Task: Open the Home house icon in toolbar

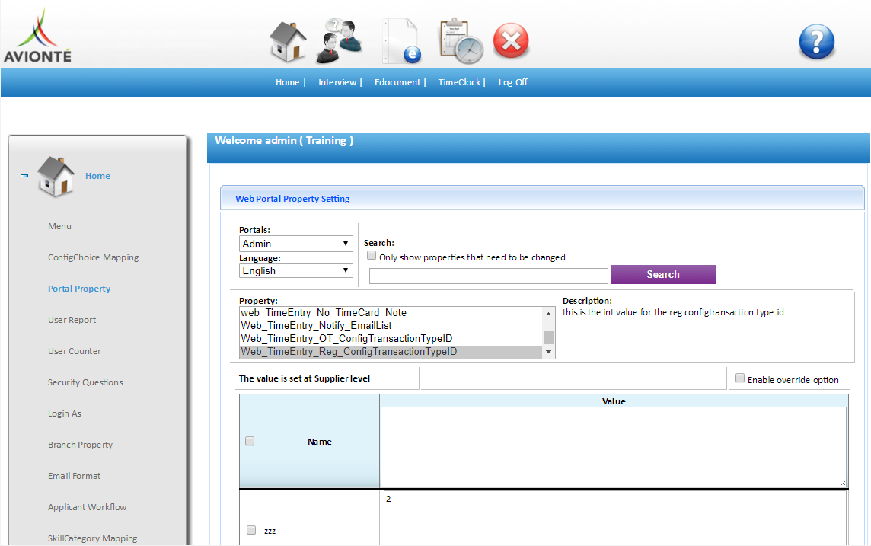Action: pyautogui.click(x=288, y=41)
